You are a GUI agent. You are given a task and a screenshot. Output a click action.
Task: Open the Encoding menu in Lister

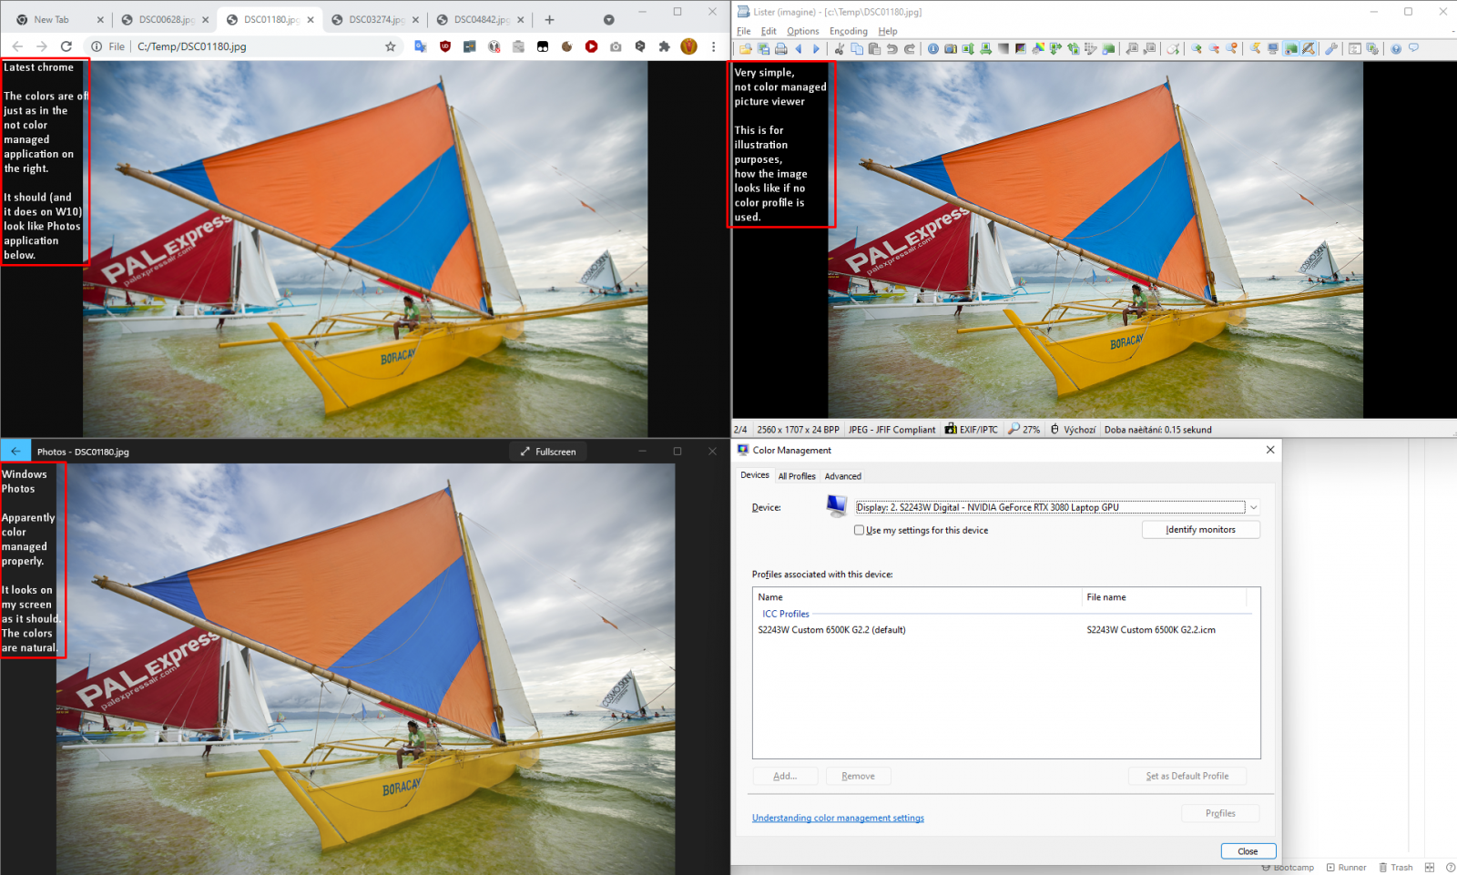(x=849, y=31)
